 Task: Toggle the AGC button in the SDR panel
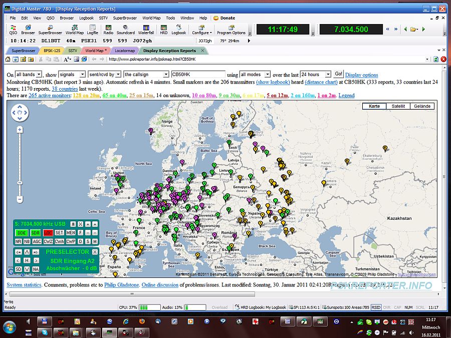(x=37, y=241)
